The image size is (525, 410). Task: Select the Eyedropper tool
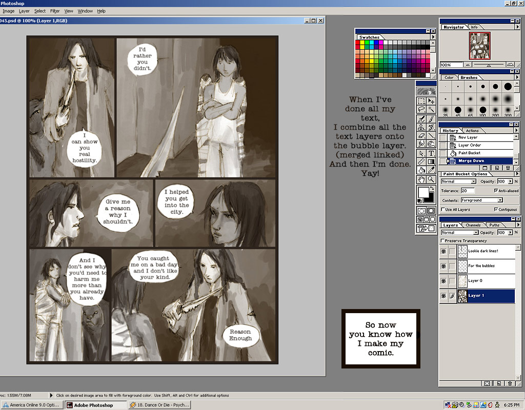tap(431, 170)
